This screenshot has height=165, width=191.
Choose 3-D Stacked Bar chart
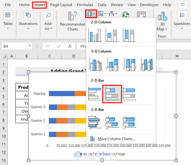[x=112, y=123]
